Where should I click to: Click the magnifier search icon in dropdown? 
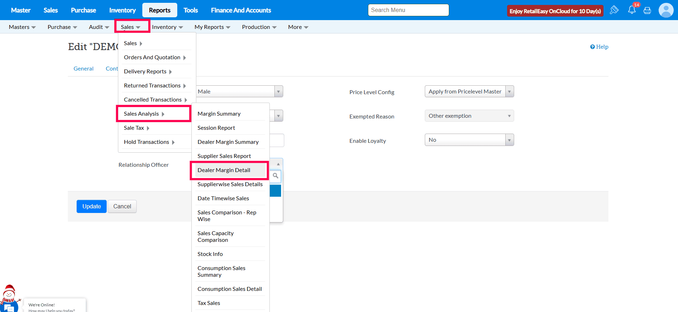point(275,176)
